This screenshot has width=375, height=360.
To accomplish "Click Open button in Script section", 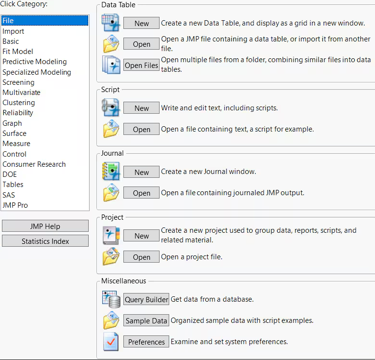I will (141, 129).
